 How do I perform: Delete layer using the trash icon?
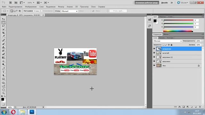200,107
